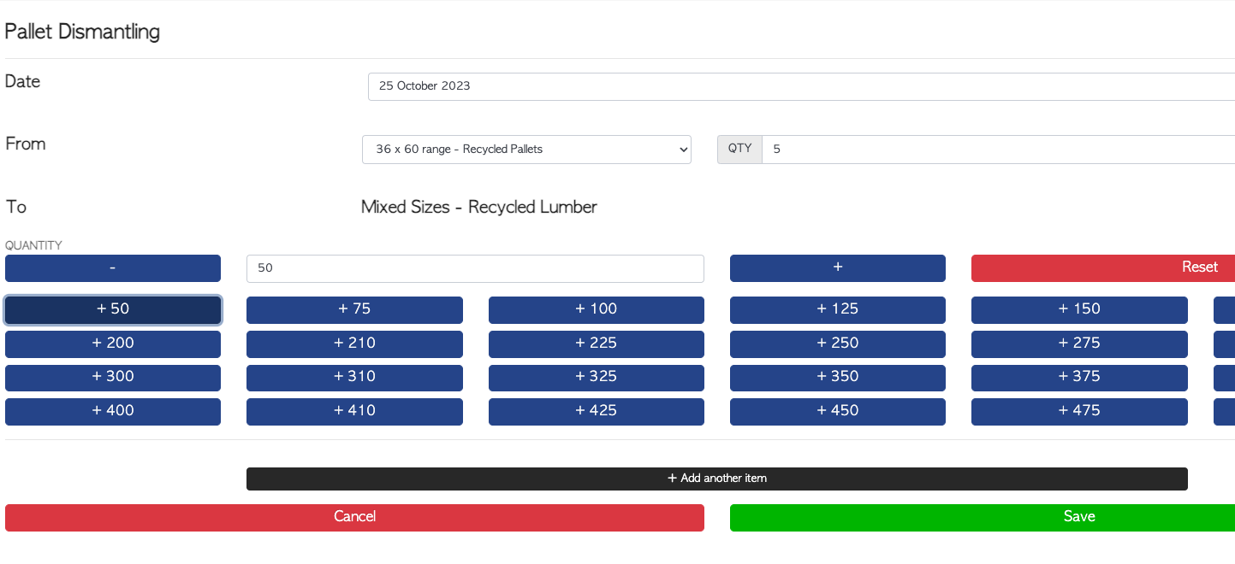The image size is (1235, 564).
Task: Click the plus quantity button
Action: (x=838, y=268)
